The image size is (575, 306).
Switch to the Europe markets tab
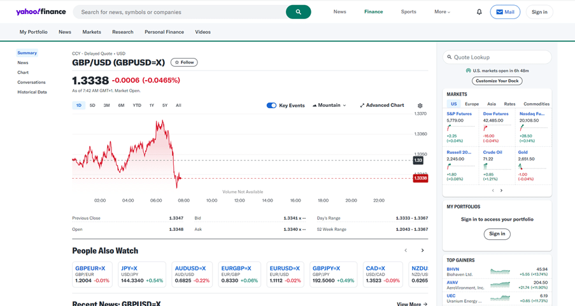pyautogui.click(x=472, y=104)
